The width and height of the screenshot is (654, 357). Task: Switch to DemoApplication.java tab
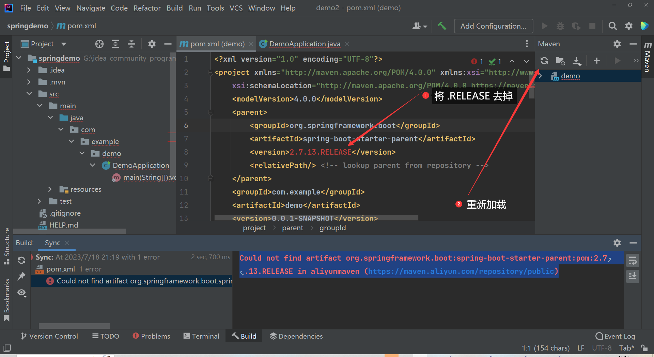click(305, 44)
